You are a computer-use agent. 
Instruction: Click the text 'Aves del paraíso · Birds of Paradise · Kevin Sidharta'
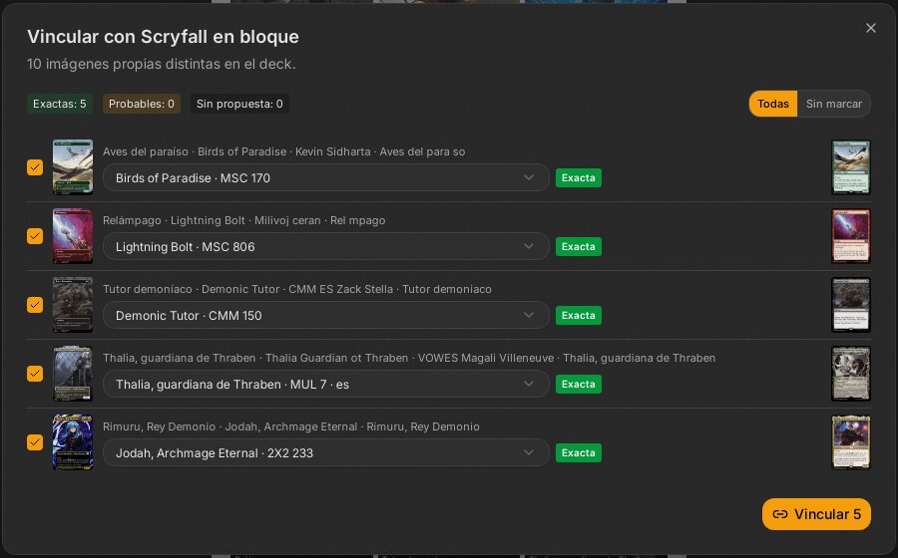click(236, 151)
